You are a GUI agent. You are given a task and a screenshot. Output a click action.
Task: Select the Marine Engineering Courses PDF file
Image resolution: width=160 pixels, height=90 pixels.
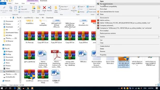click(x=56, y=59)
